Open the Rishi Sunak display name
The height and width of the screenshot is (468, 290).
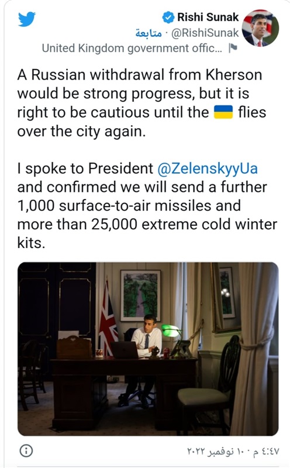tap(208, 18)
